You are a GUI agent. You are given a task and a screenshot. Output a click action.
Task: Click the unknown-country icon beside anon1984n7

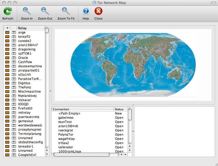point(13,45)
